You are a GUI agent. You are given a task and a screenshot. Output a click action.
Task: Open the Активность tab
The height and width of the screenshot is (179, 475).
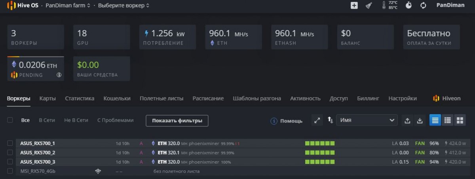point(305,98)
